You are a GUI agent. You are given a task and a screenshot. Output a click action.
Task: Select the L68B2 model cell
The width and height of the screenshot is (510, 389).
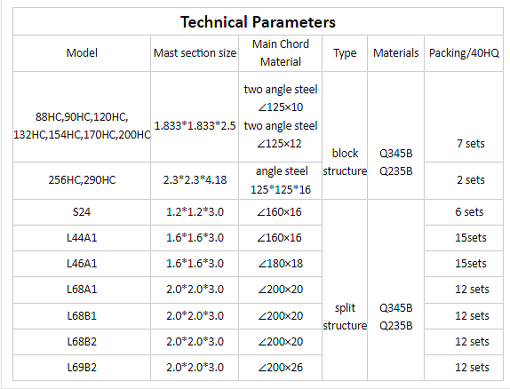pos(82,342)
